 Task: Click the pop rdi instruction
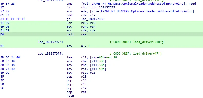pos(76,92)
